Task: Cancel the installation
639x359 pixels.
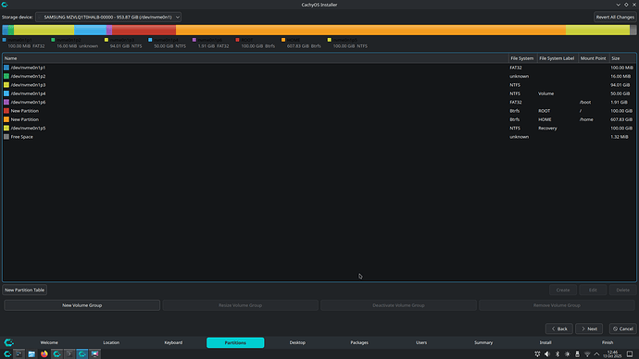Action: (x=623, y=328)
